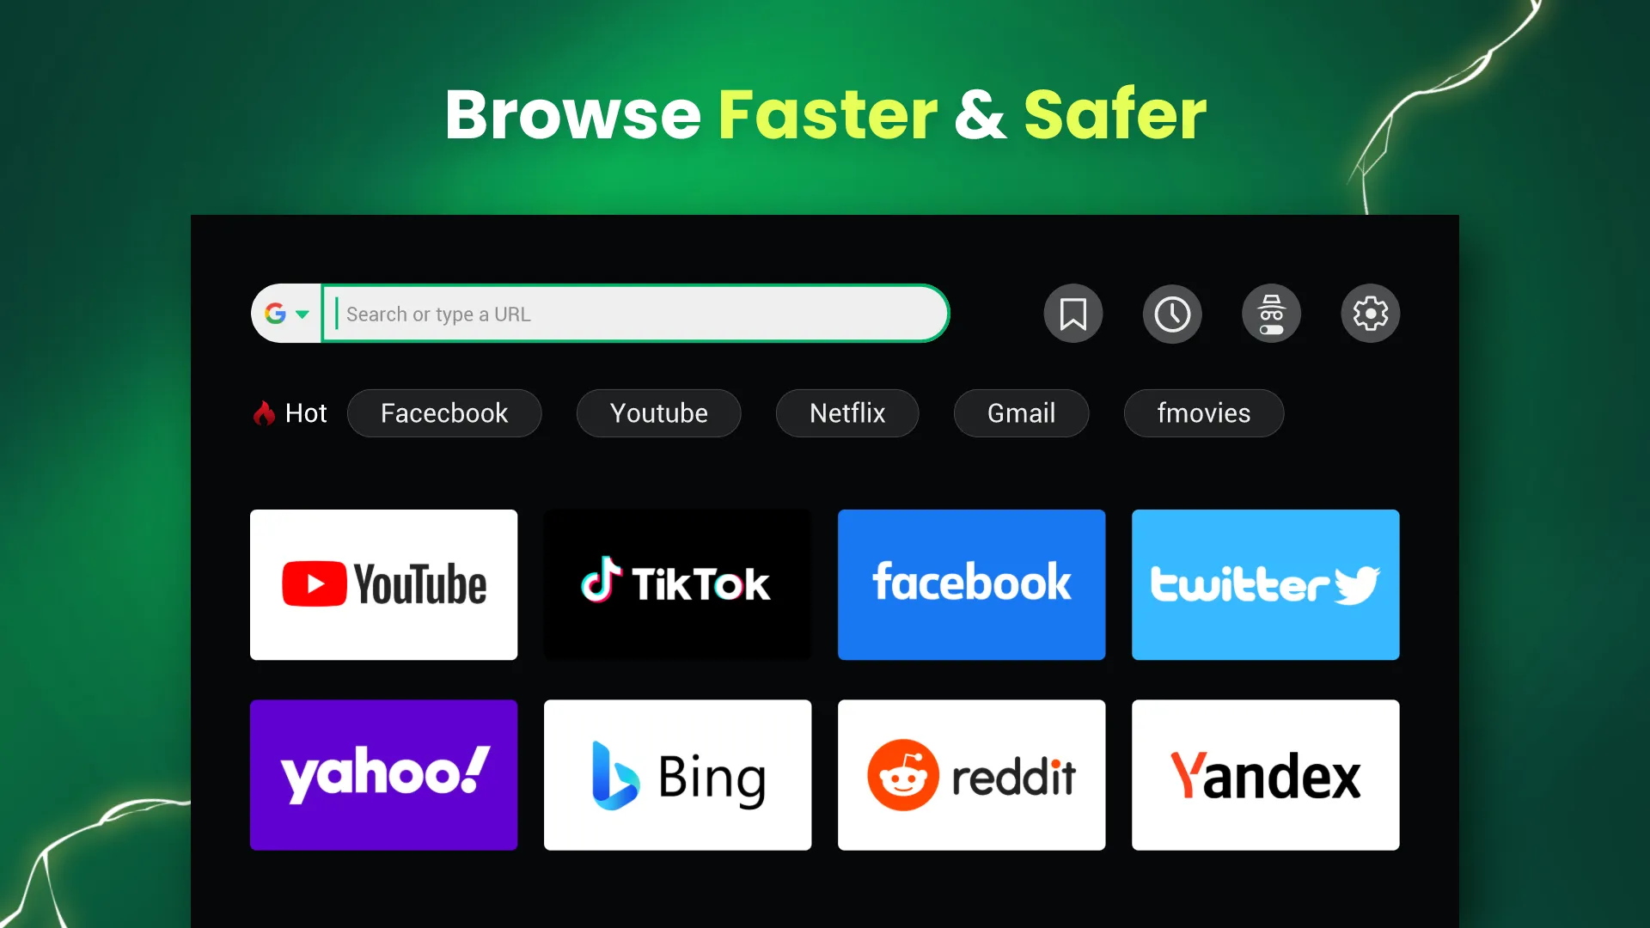Select the hot fire emoji indicator
This screenshot has height=928, width=1650.
coord(263,412)
